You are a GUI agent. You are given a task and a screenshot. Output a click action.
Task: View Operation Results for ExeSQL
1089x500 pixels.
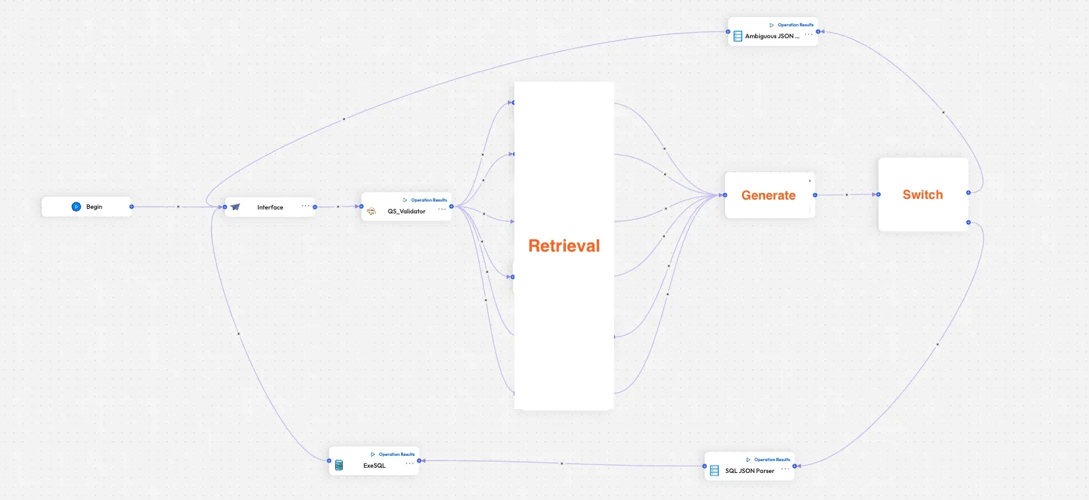click(393, 455)
